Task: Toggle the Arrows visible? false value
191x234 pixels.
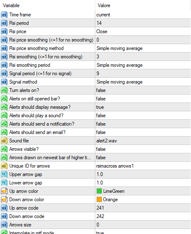Action: click(x=143, y=149)
